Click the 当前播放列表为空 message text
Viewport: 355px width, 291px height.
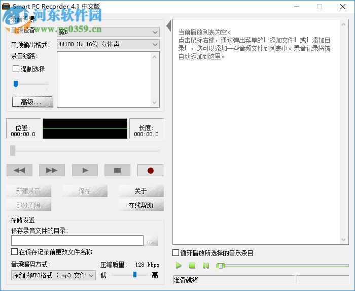204,32
